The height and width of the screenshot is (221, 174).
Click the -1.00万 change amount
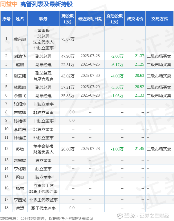click(117, 149)
